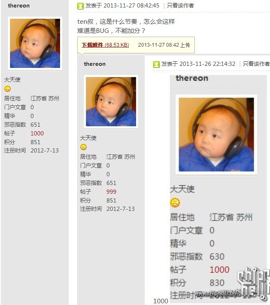Click the baby avatar in the left sidebar
The height and width of the screenshot is (305, 270).
tap(35, 43)
